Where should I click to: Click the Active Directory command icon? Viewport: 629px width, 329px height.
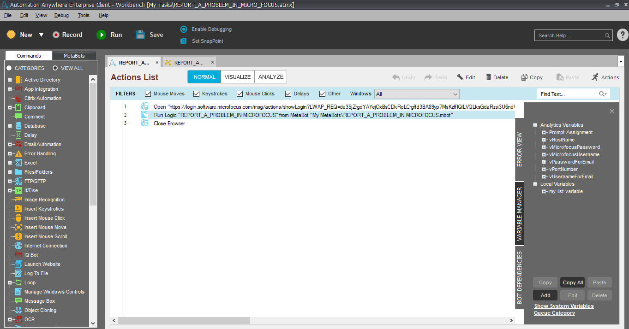click(x=18, y=80)
